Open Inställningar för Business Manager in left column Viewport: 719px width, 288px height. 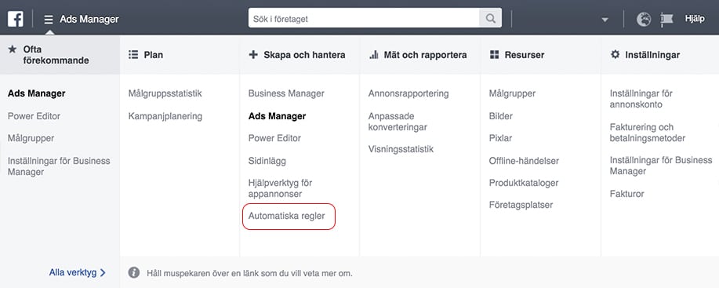point(59,166)
